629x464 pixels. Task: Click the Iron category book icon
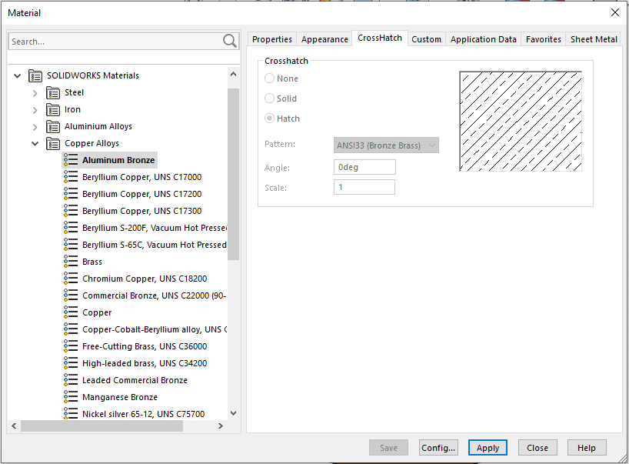point(52,109)
